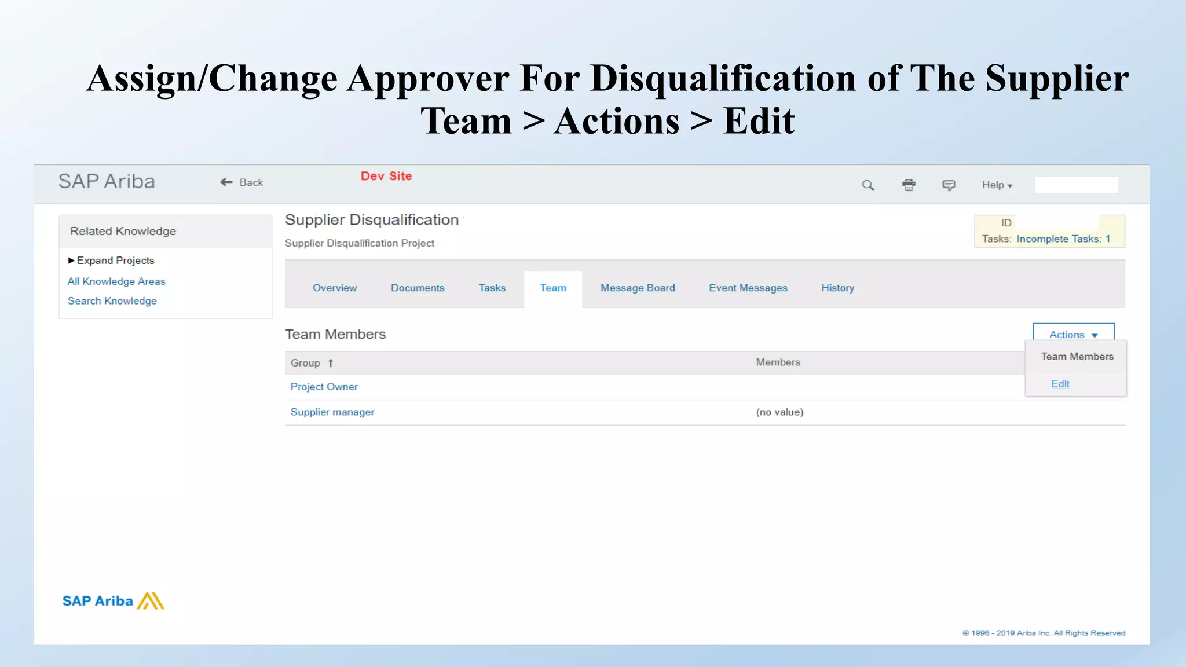Image resolution: width=1186 pixels, height=667 pixels.
Task: Open the Documents tab
Action: point(418,288)
